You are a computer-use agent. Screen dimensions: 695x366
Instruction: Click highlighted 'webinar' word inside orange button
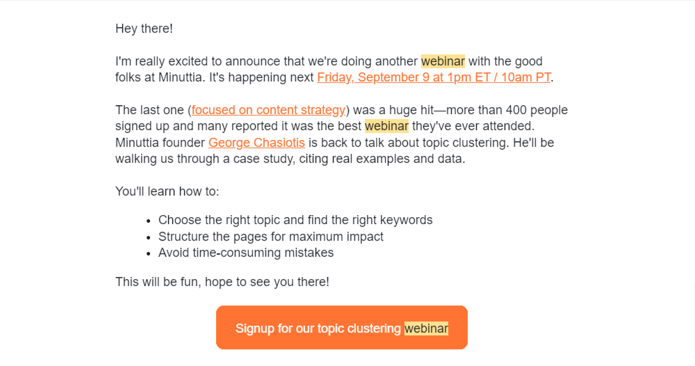tap(426, 328)
